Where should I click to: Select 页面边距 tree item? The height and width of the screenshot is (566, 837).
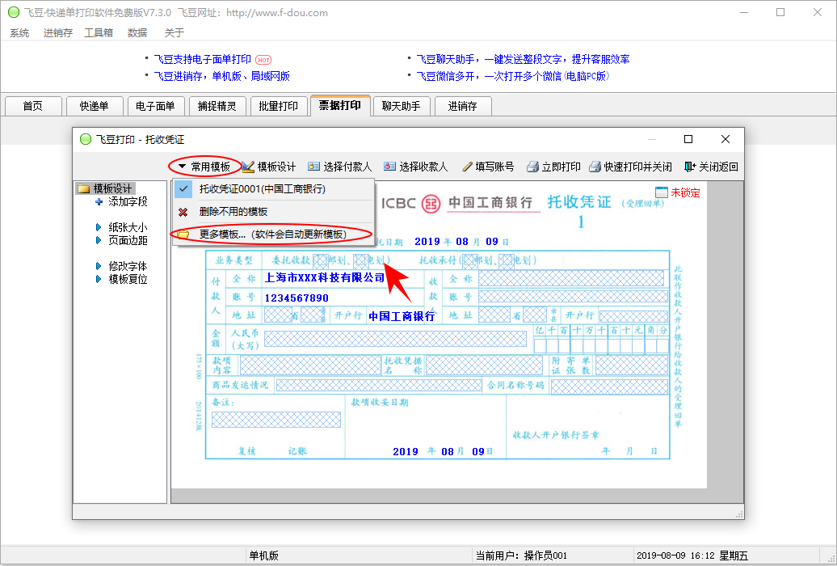(128, 240)
